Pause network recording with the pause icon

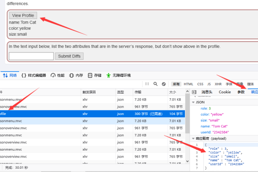tap(147, 84)
